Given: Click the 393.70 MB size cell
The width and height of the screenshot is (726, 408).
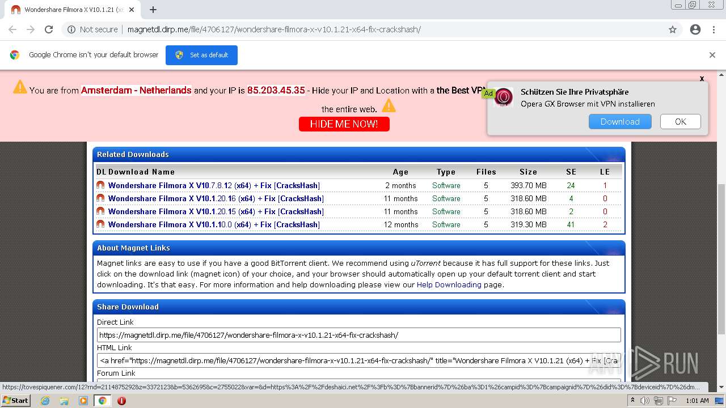Looking at the screenshot, I should 529,185.
